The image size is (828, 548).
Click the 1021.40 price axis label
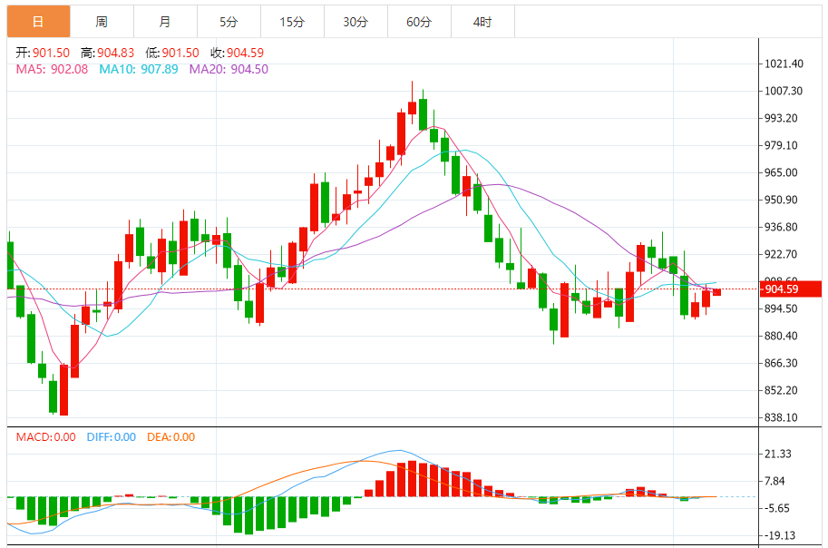coord(784,64)
